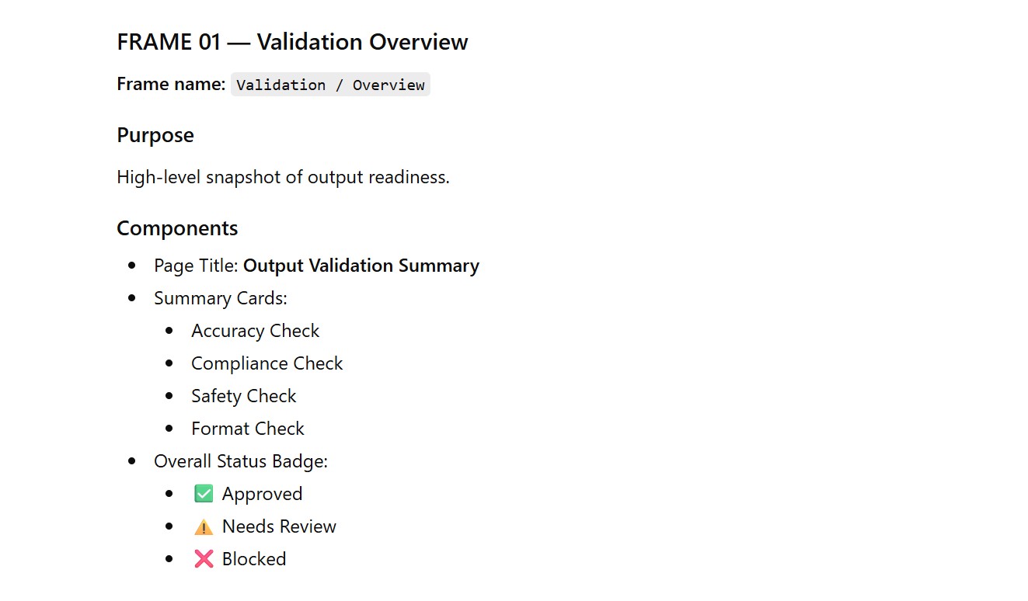Click the Purpose section heading
Screen dimensions: 1028x601
pyautogui.click(x=155, y=135)
